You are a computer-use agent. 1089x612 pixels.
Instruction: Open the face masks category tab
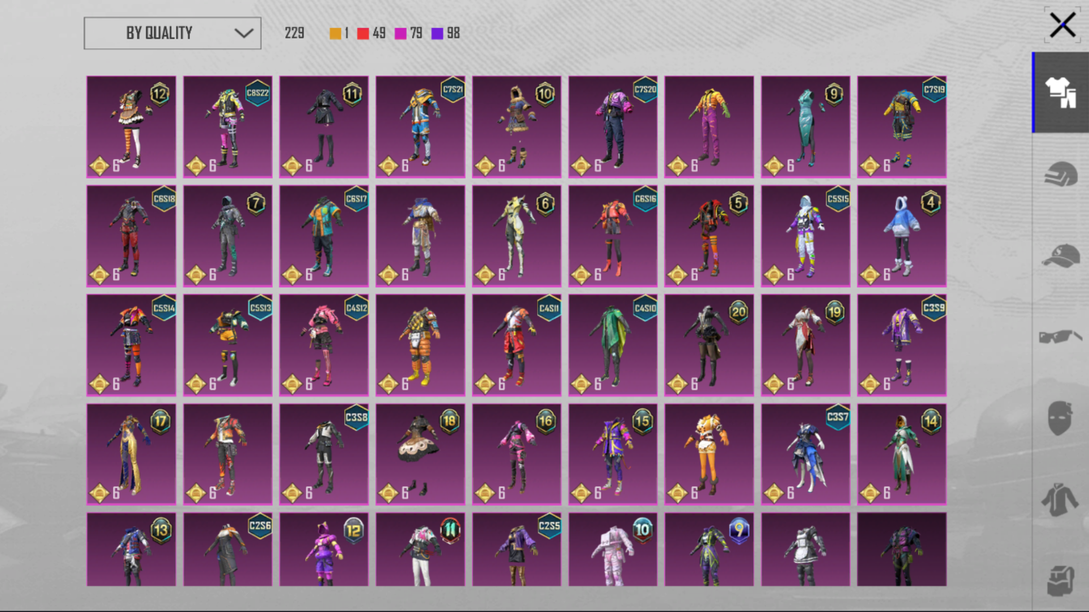[1061, 418]
